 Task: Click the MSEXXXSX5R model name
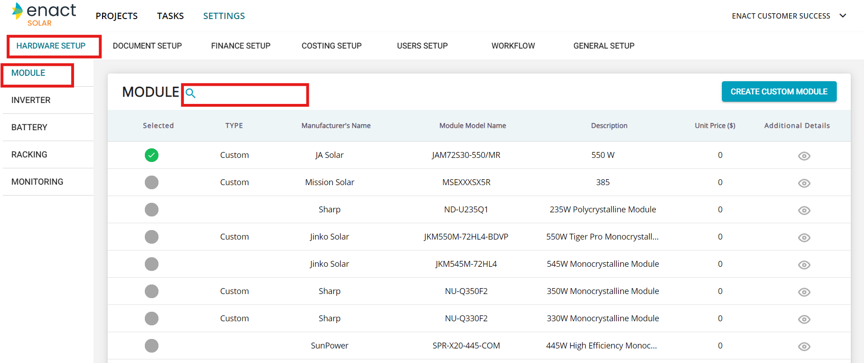point(466,182)
